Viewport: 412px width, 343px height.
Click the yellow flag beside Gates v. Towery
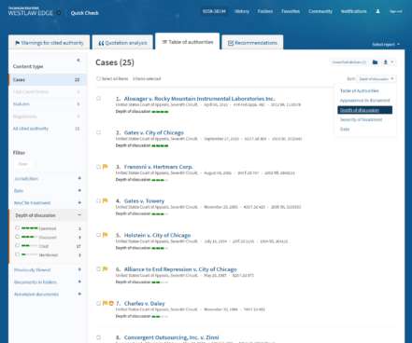point(106,201)
